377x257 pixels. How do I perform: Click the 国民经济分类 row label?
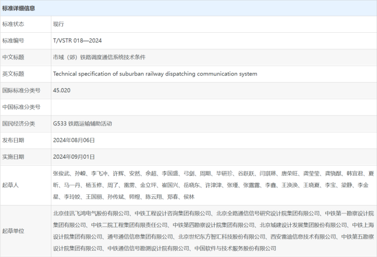[19, 123]
